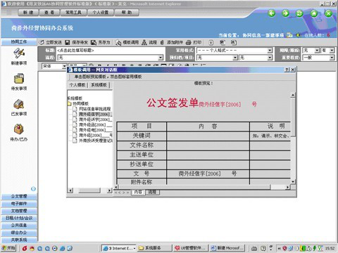Expand the 流程 dropdown showing 无

tap(111, 58)
